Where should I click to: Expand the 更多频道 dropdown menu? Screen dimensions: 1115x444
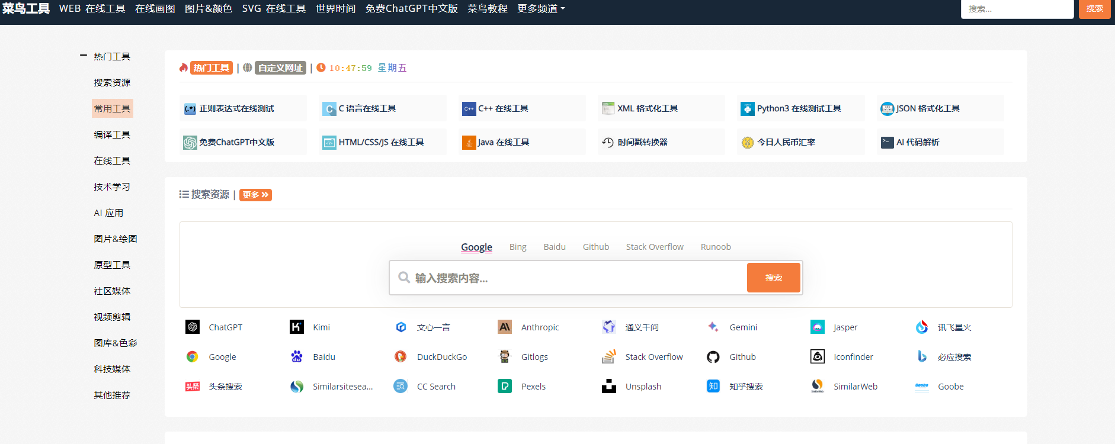point(541,9)
